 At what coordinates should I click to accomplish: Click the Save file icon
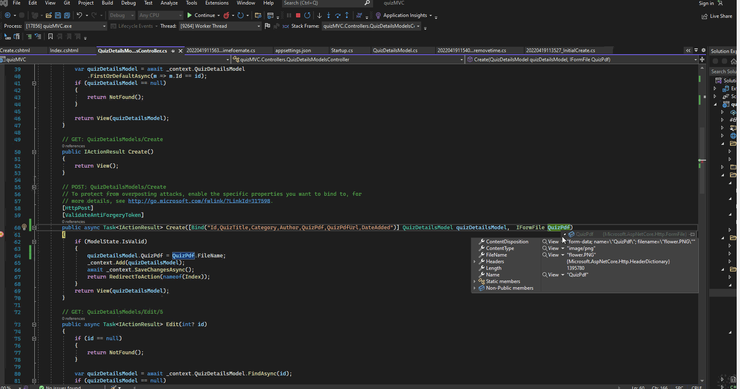(x=58, y=15)
